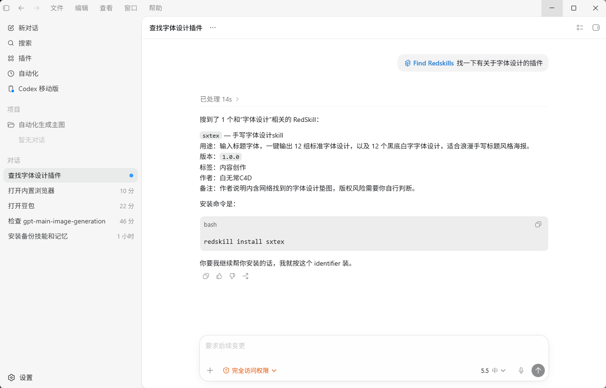Open the 编辑 menu
This screenshot has width=606, height=388.
pos(82,8)
